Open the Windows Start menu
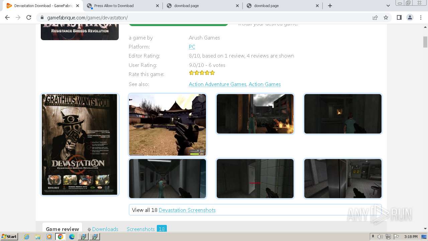Viewport: 428px width, 241px height. [9, 237]
